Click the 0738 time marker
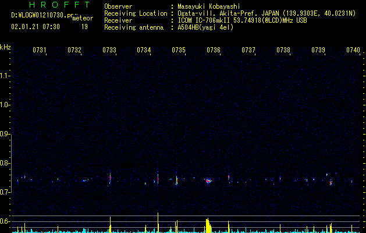The image size is (366, 233). pos(283,50)
